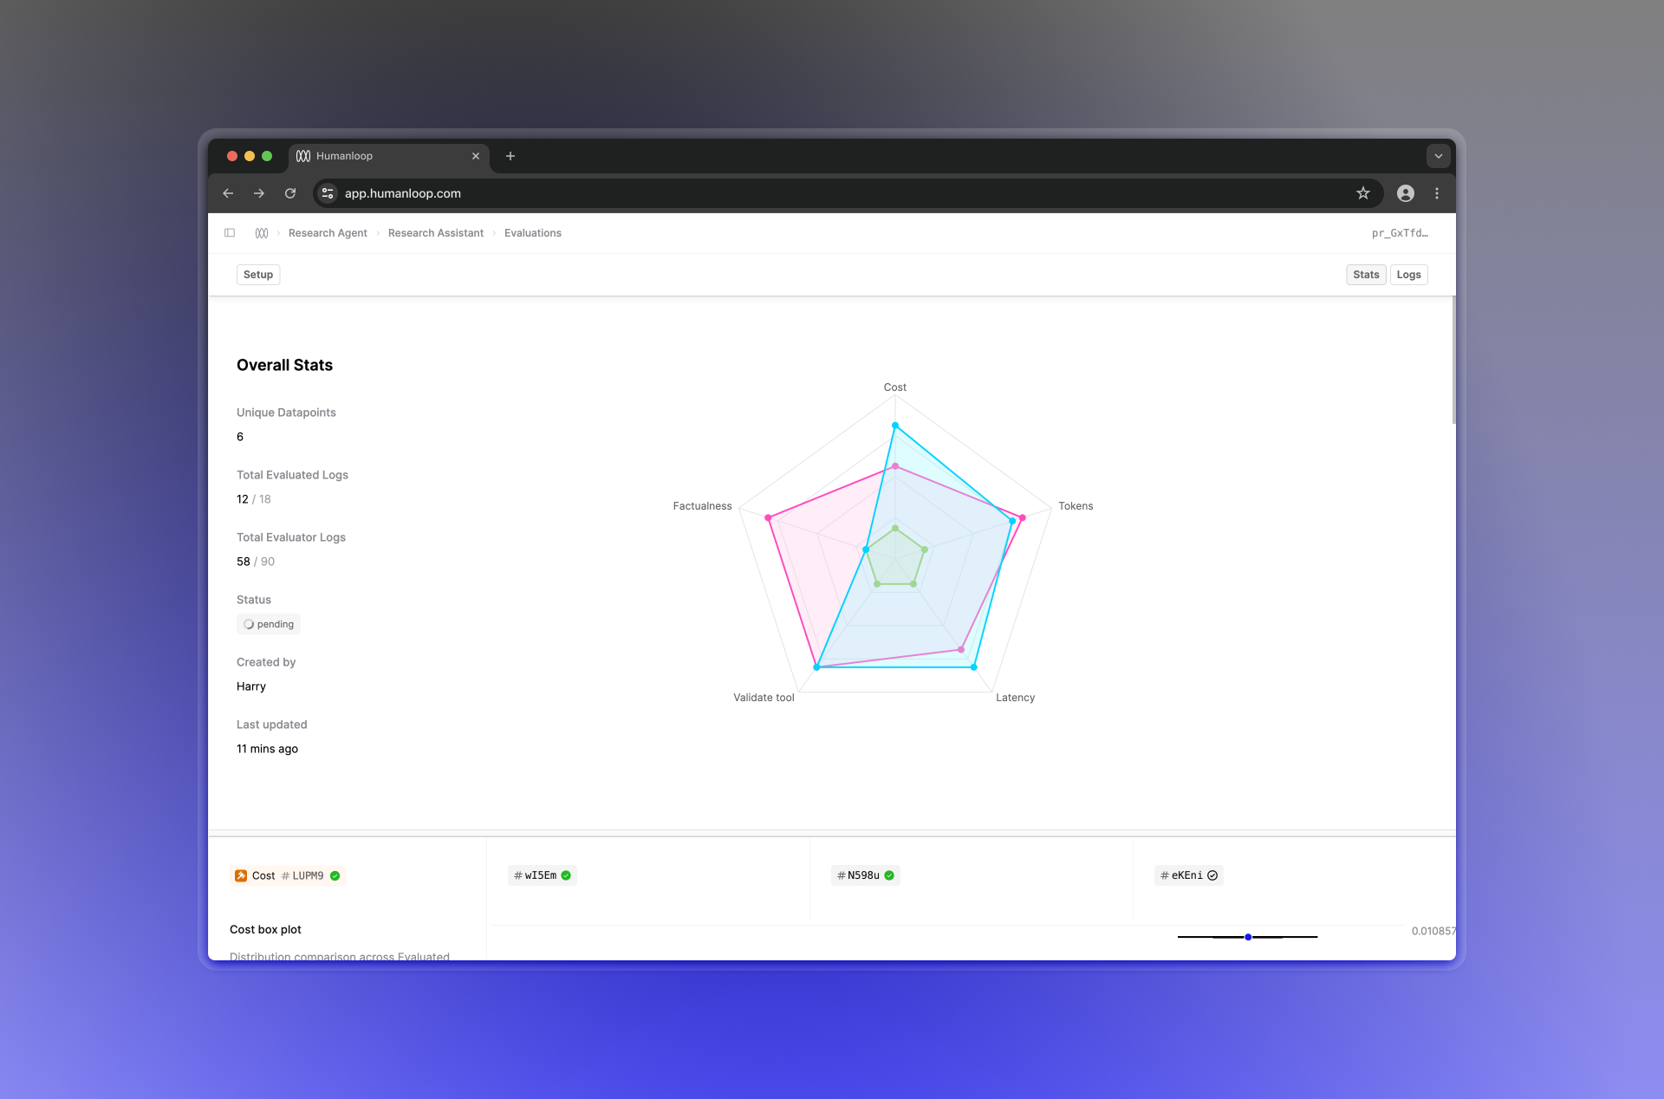Reload the page
The width and height of the screenshot is (1664, 1099).
coord(290,193)
